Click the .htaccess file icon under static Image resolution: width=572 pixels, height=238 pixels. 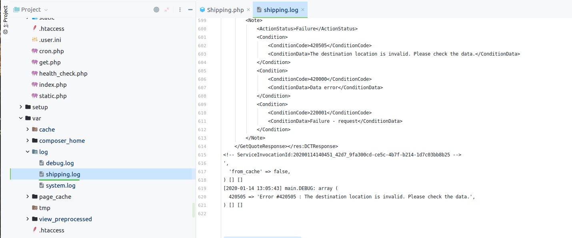(35, 28)
